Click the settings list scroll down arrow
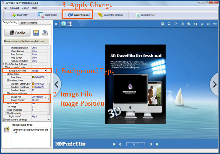 click(49, 119)
